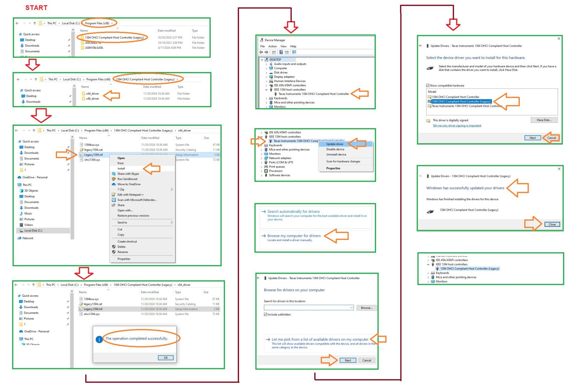Choose Share with Skype in the context menu
The height and width of the screenshot is (388, 573).
tap(128, 174)
